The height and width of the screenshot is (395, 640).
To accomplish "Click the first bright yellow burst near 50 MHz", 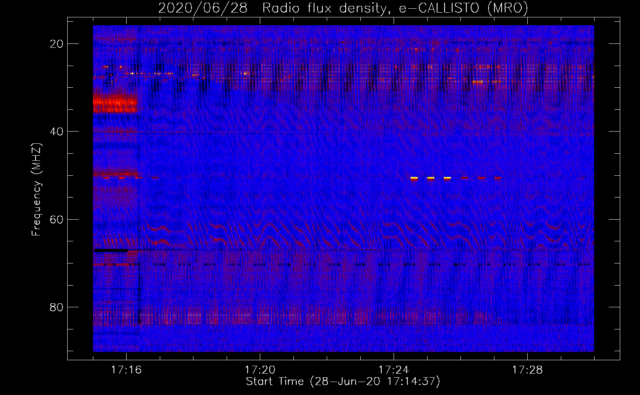I will 414,178.
